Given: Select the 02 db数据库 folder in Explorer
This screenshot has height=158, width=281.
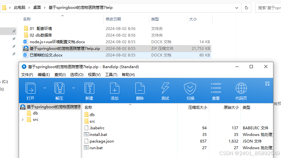Looking at the screenshot, I should pyautogui.click(x=38, y=35).
